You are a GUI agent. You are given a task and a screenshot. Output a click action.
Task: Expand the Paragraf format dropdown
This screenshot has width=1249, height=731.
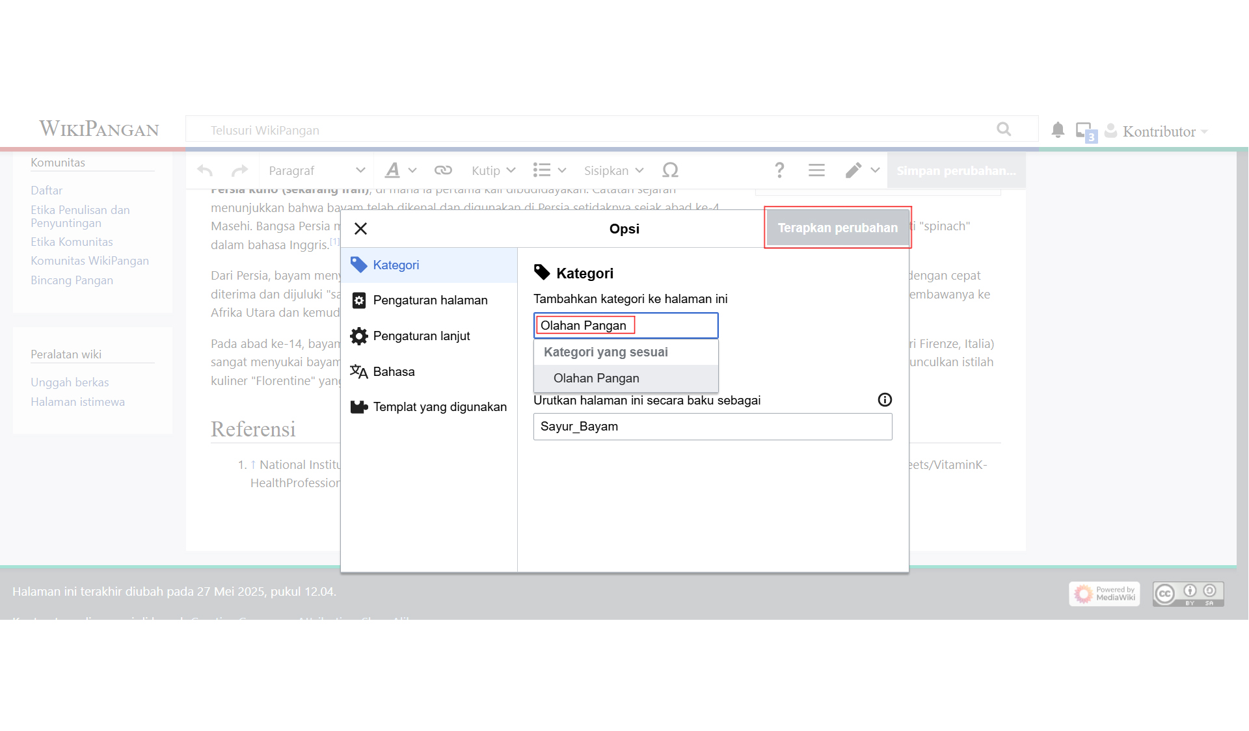click(x=317, y=170)
